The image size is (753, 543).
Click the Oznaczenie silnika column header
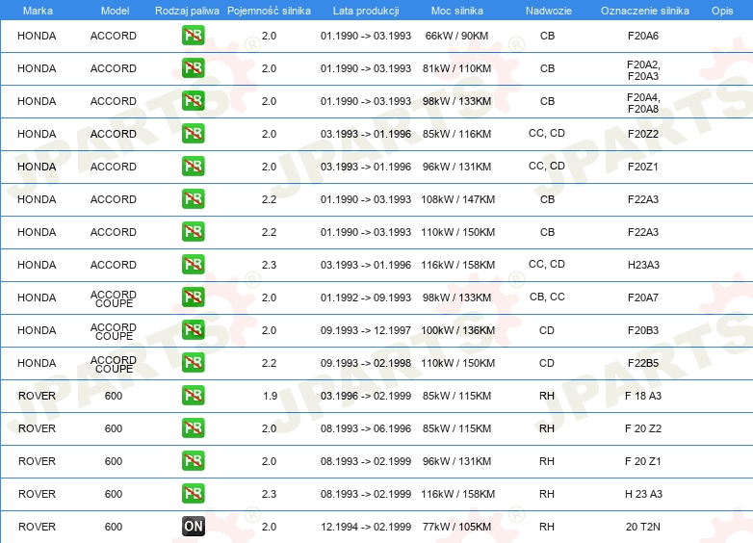tap(644, 11)
